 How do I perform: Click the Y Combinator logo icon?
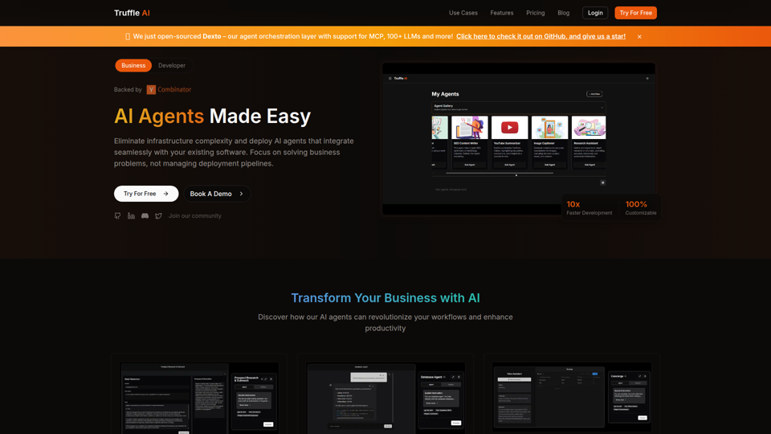pyautogui.click(x=151, y=89)
